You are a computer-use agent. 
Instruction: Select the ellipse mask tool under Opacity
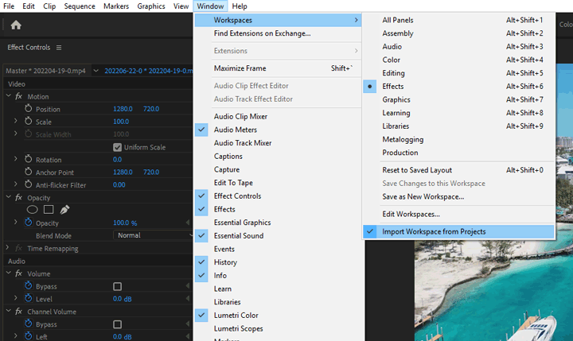pos(33,210)
